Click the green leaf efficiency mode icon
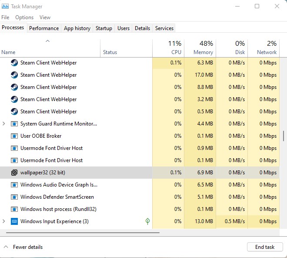287x258 pixels. (x=147, y=221)
